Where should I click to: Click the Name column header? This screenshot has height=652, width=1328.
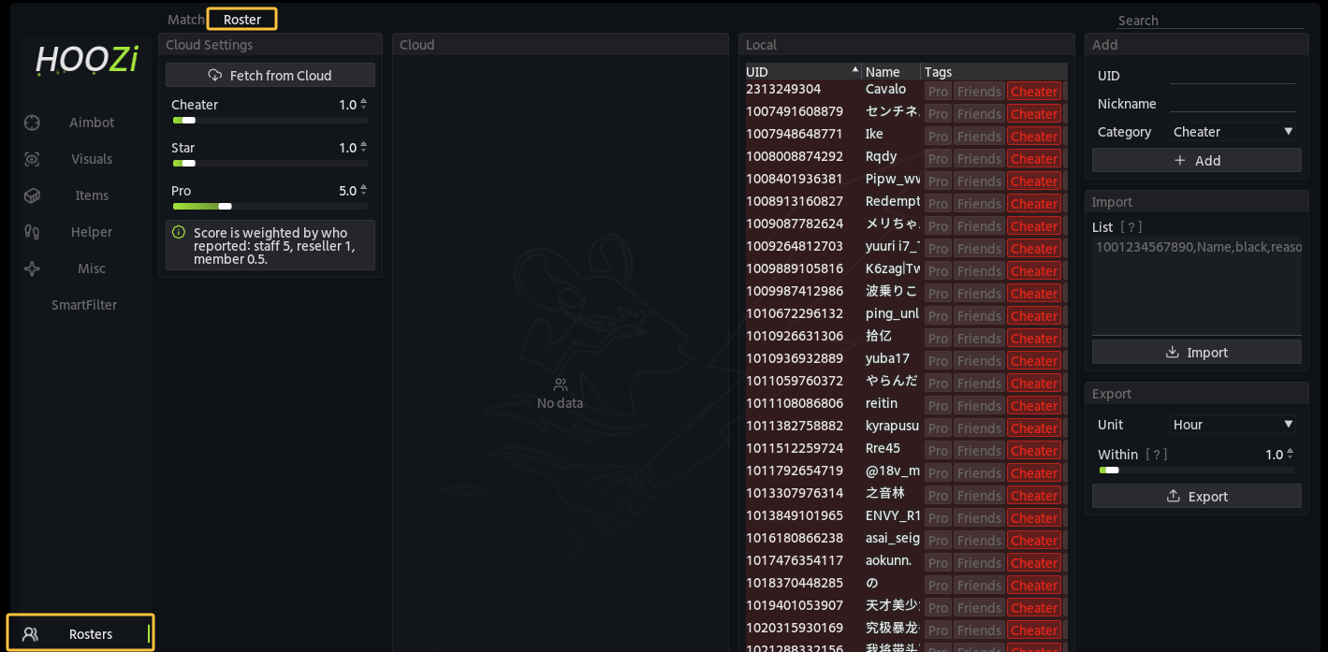coord(890,72)
